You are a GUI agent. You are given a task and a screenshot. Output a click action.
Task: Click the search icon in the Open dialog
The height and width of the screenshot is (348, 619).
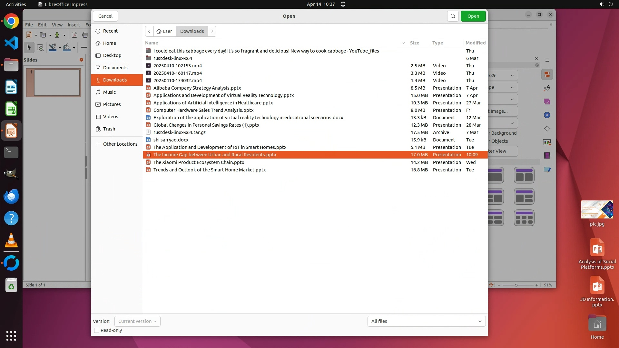point(453,16)
